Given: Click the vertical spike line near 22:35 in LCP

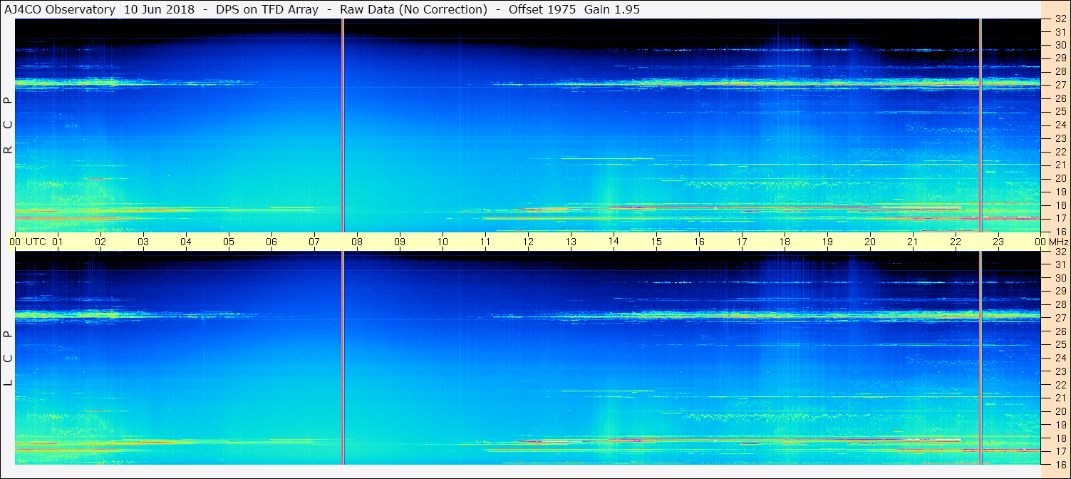Looking at the screenshot, I should coord(981,358).
